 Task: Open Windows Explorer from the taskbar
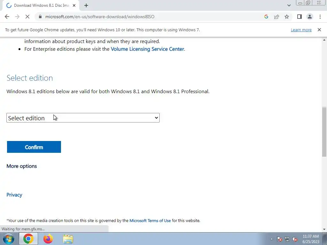click(68, 239)
